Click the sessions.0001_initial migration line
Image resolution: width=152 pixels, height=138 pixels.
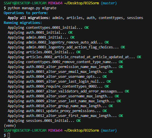pyautogui.click(x=44, y=121)
